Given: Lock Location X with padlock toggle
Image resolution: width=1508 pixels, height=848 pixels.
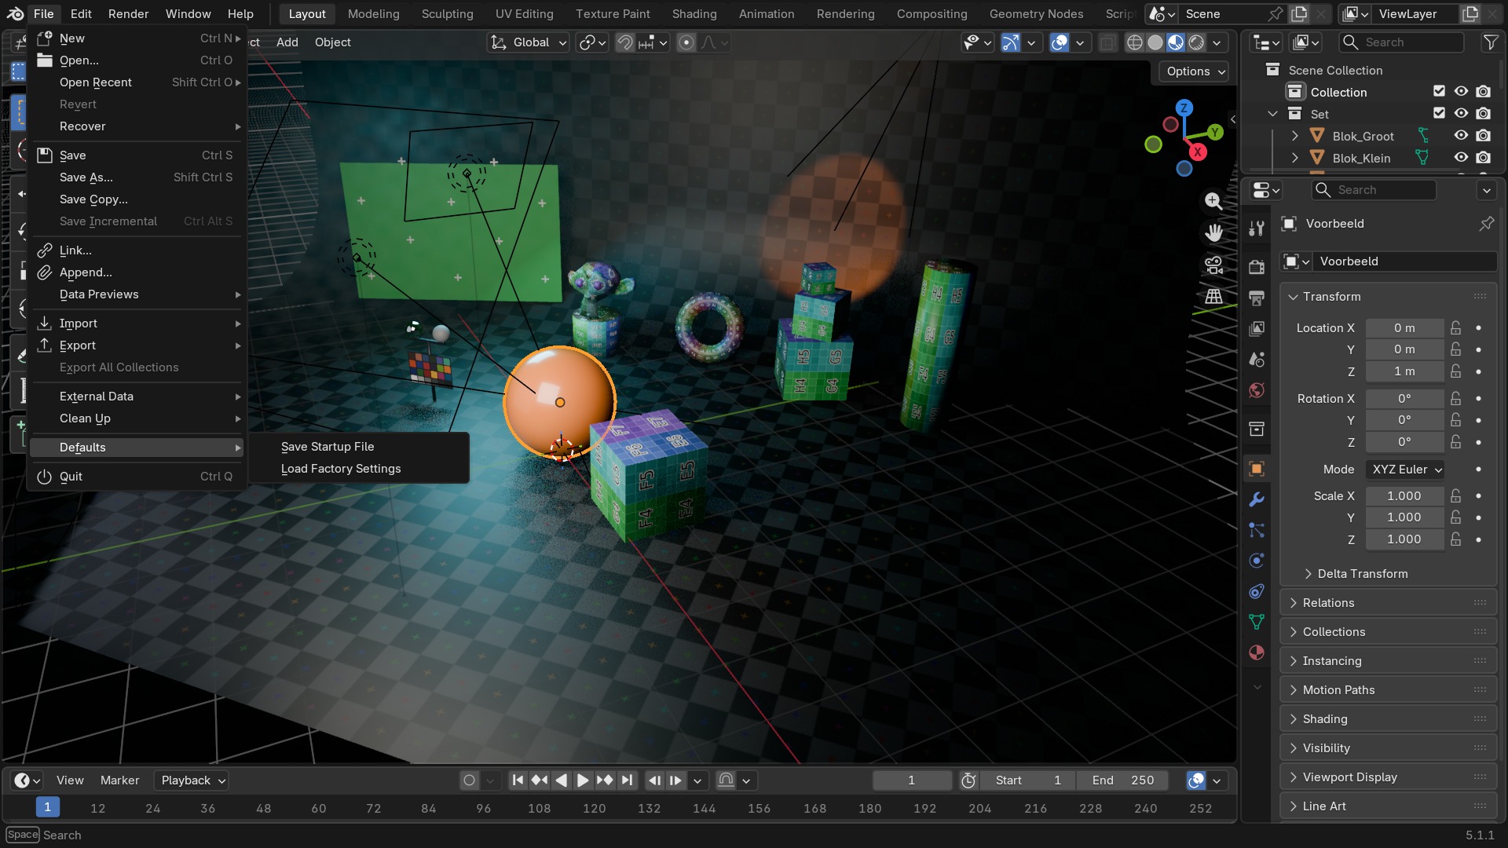Looking at the screenshot, I should (1456, 328).
